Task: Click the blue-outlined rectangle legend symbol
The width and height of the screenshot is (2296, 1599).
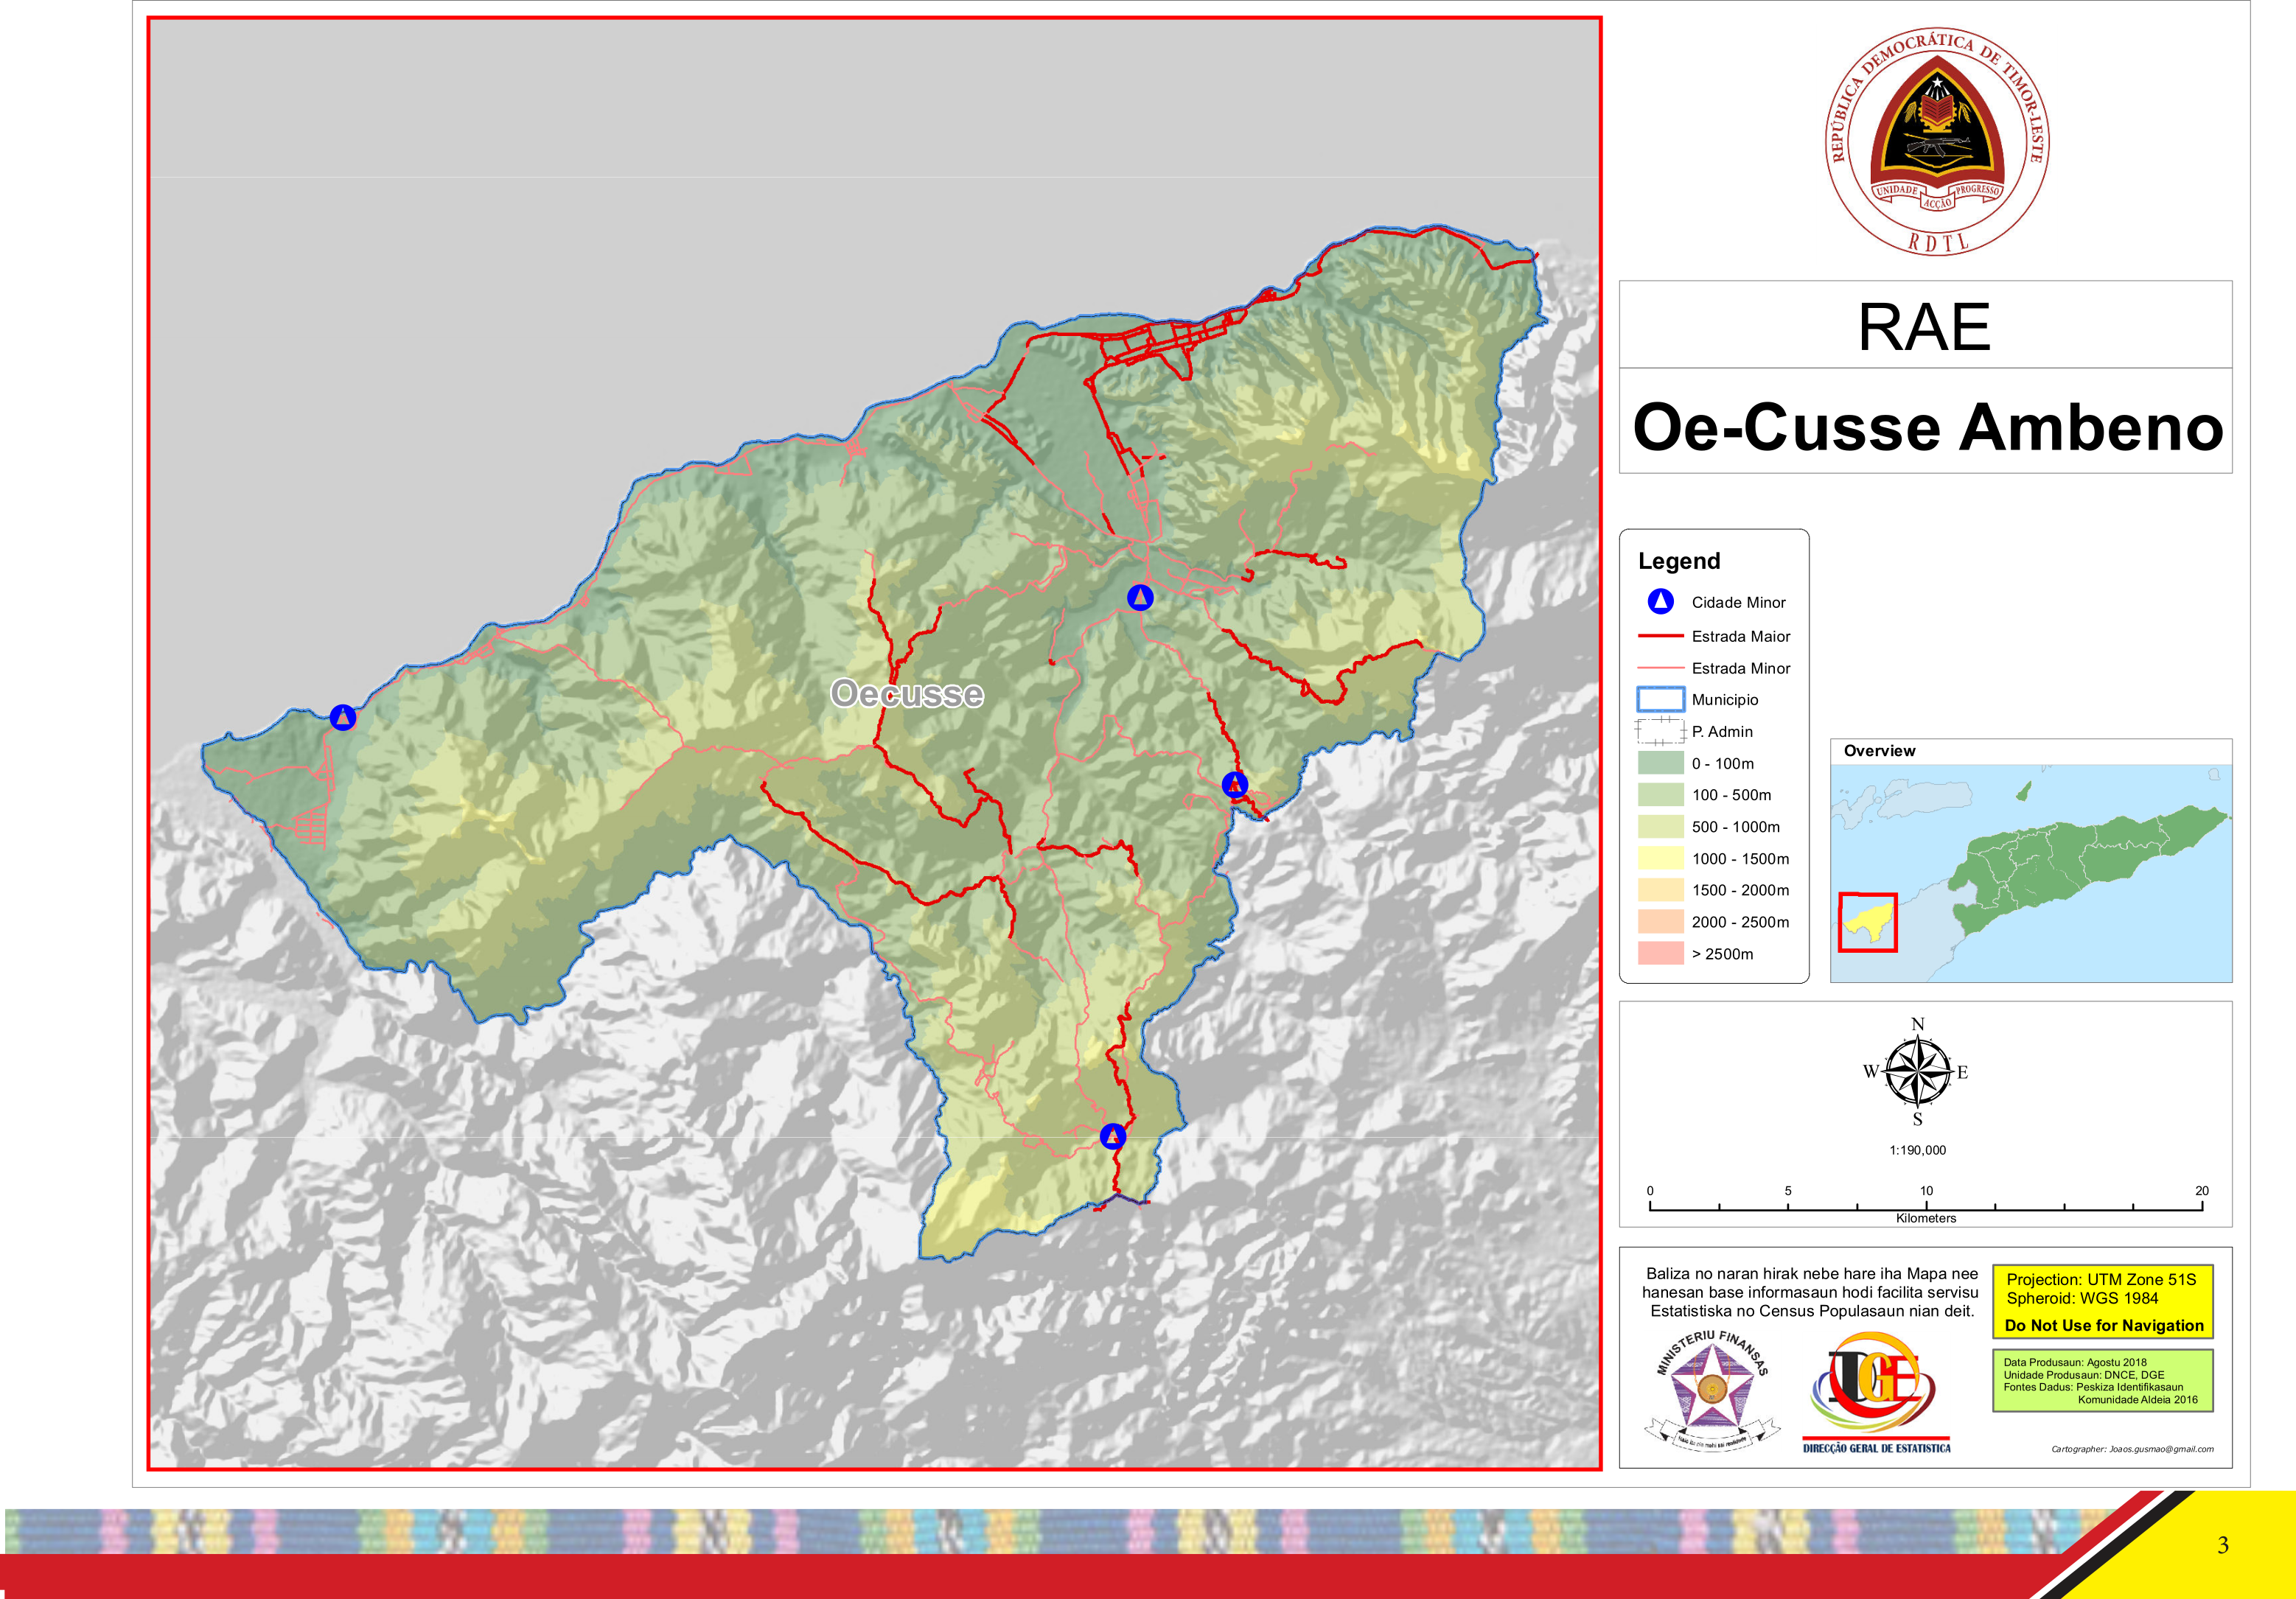Action: click(1660, 699)
